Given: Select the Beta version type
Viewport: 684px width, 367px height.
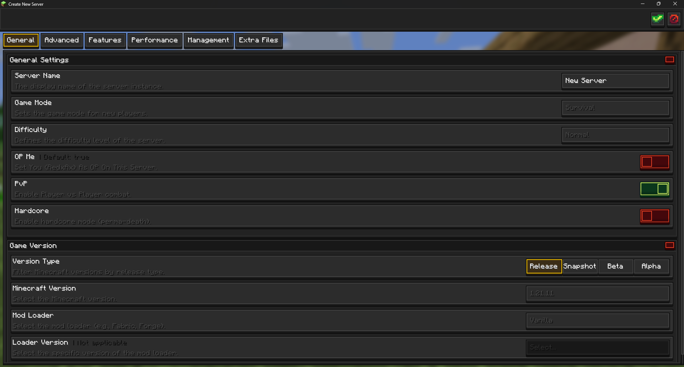Looking at the screenshot, I should pos(615,266).
